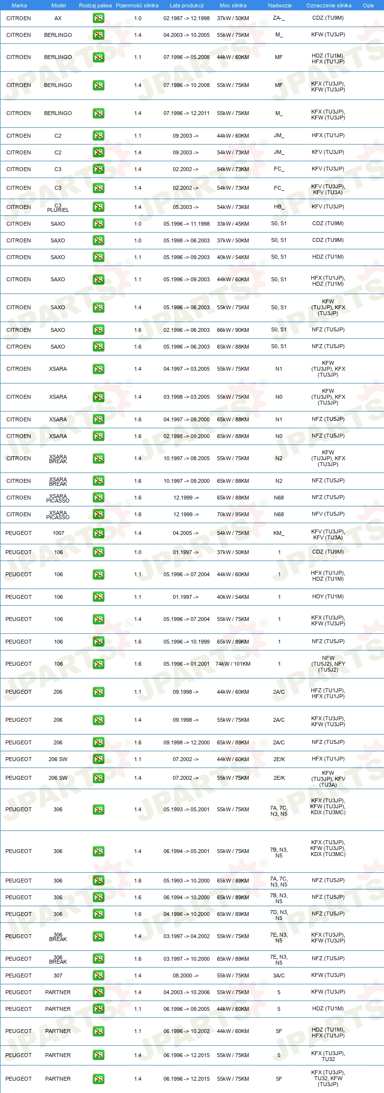Select the ZA-_ body code cell
Screen dimensions: 384x1093
tap(279, 18)
